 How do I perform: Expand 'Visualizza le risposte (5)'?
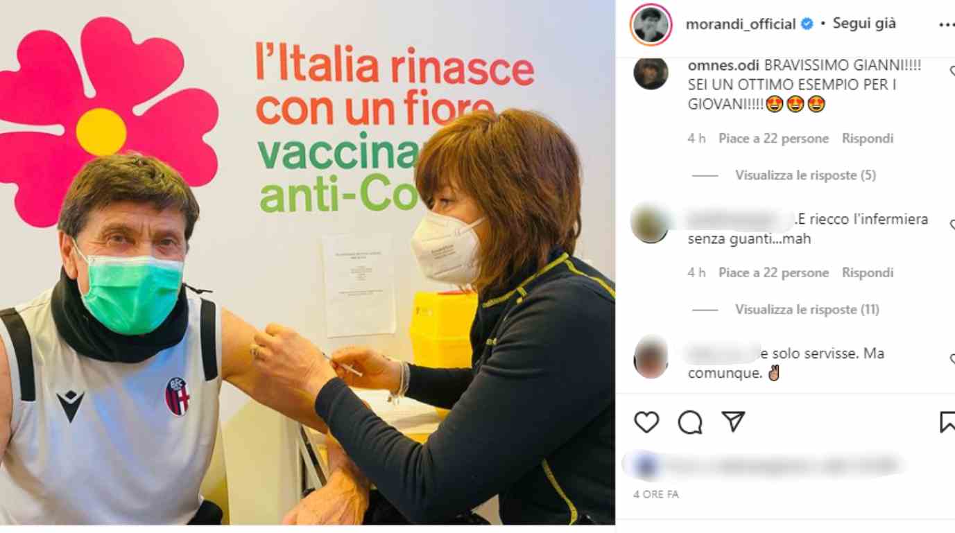click(x=805, y=175)
